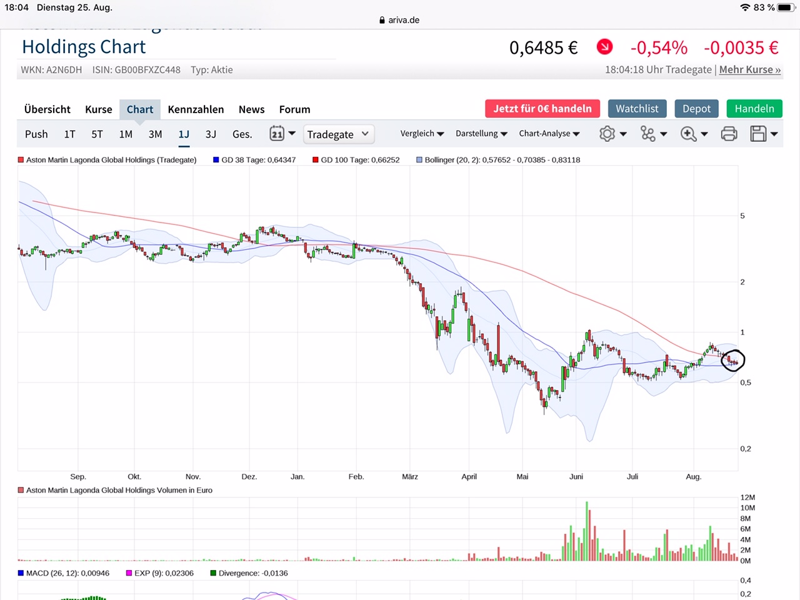Click the 18:04:18 Uhr Tradegate timestamp
The image size is (800, 600).
(x=658, y=69)
